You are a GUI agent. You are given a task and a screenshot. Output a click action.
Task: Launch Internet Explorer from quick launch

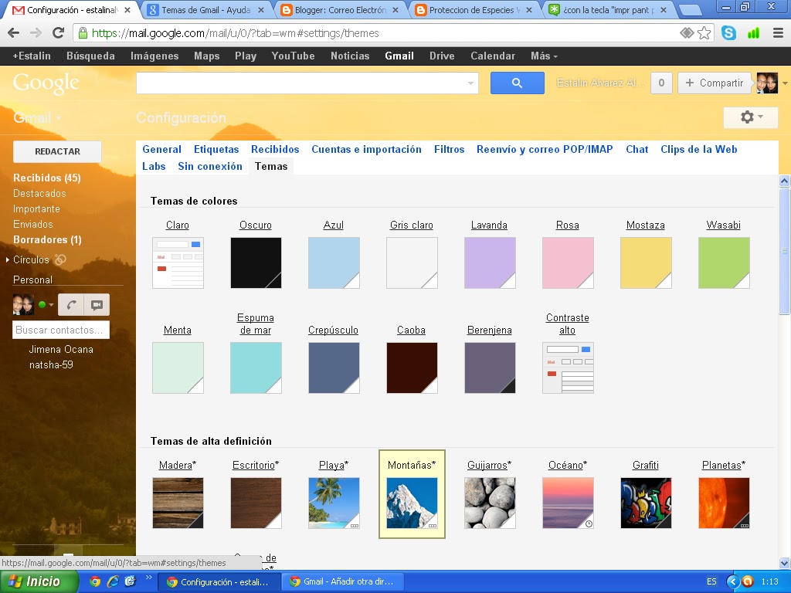(x=113, y=581)
